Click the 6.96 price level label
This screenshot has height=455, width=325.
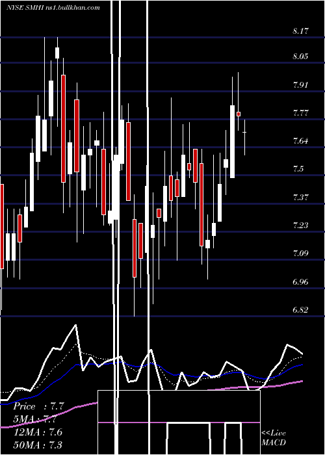tap(300, 281)
